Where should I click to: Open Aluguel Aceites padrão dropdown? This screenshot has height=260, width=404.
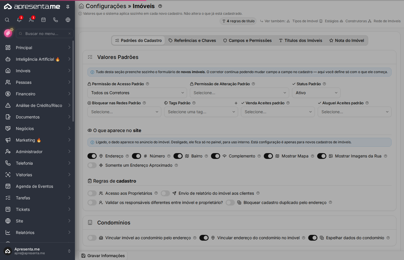point(355,112)
